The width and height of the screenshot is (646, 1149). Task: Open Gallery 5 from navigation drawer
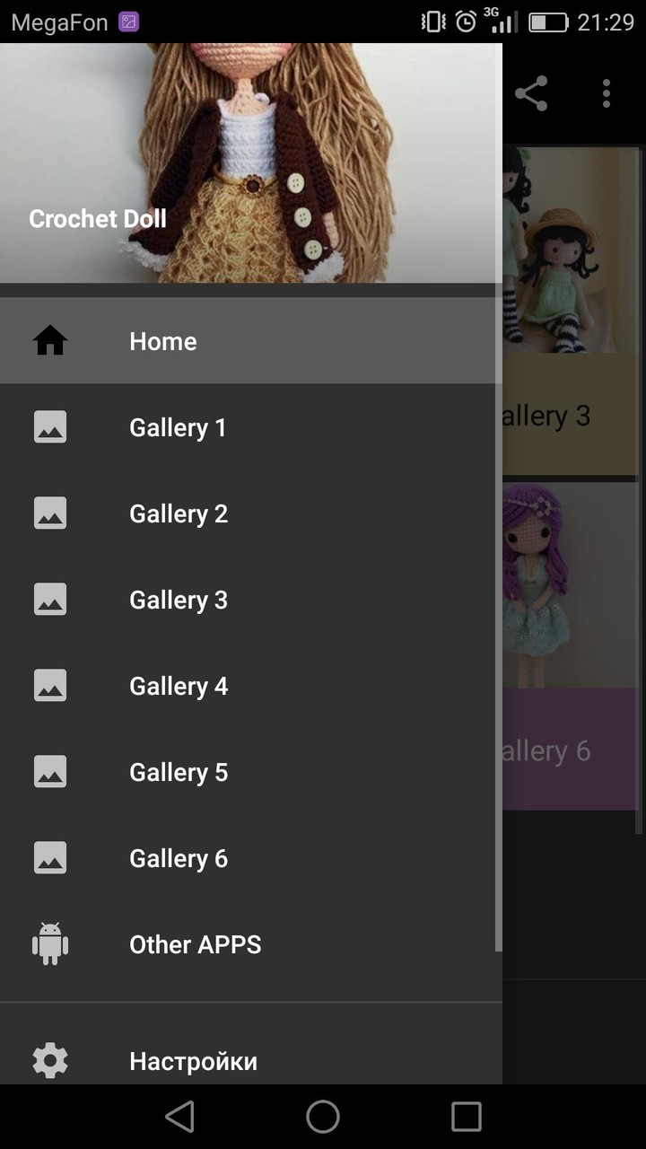point(179,772)
